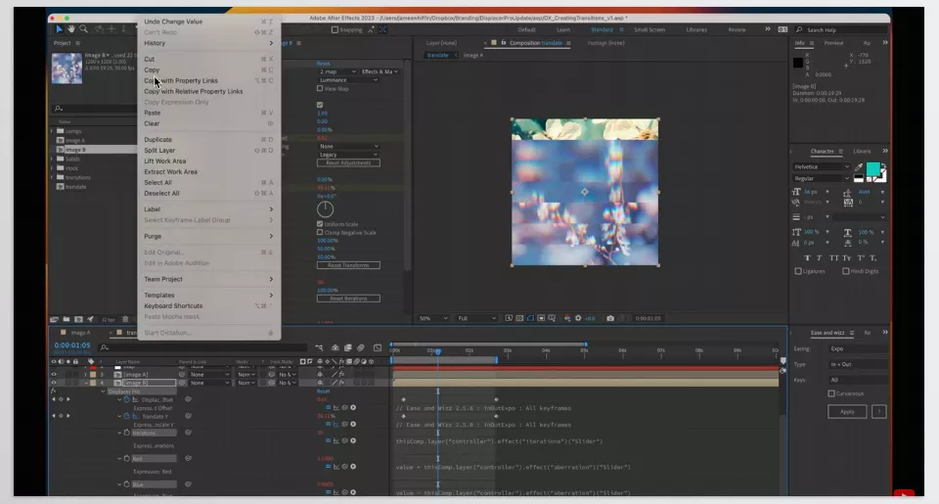Open the Legacy dropdown in Effect Controls
The height and width of the screenshot is (504, 939).
[348, 155]
